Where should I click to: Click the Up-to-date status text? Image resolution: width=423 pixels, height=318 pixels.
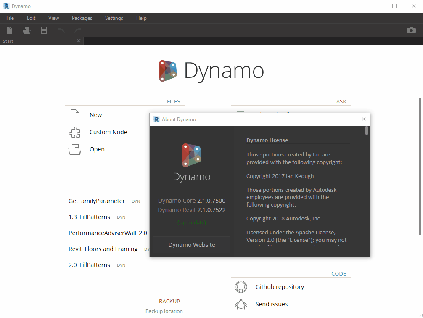[x=192, y=223]
